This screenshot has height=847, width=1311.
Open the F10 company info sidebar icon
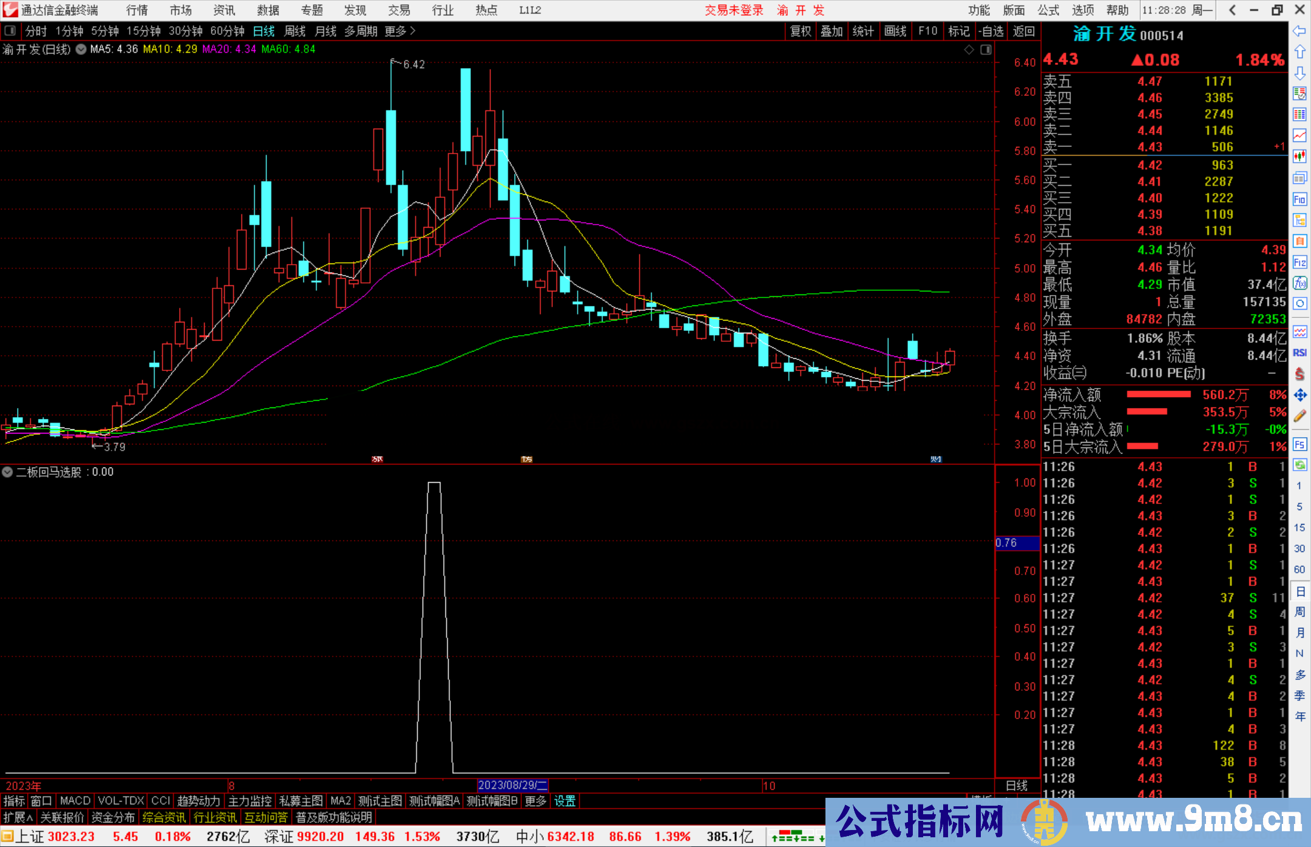(1299, 199)
